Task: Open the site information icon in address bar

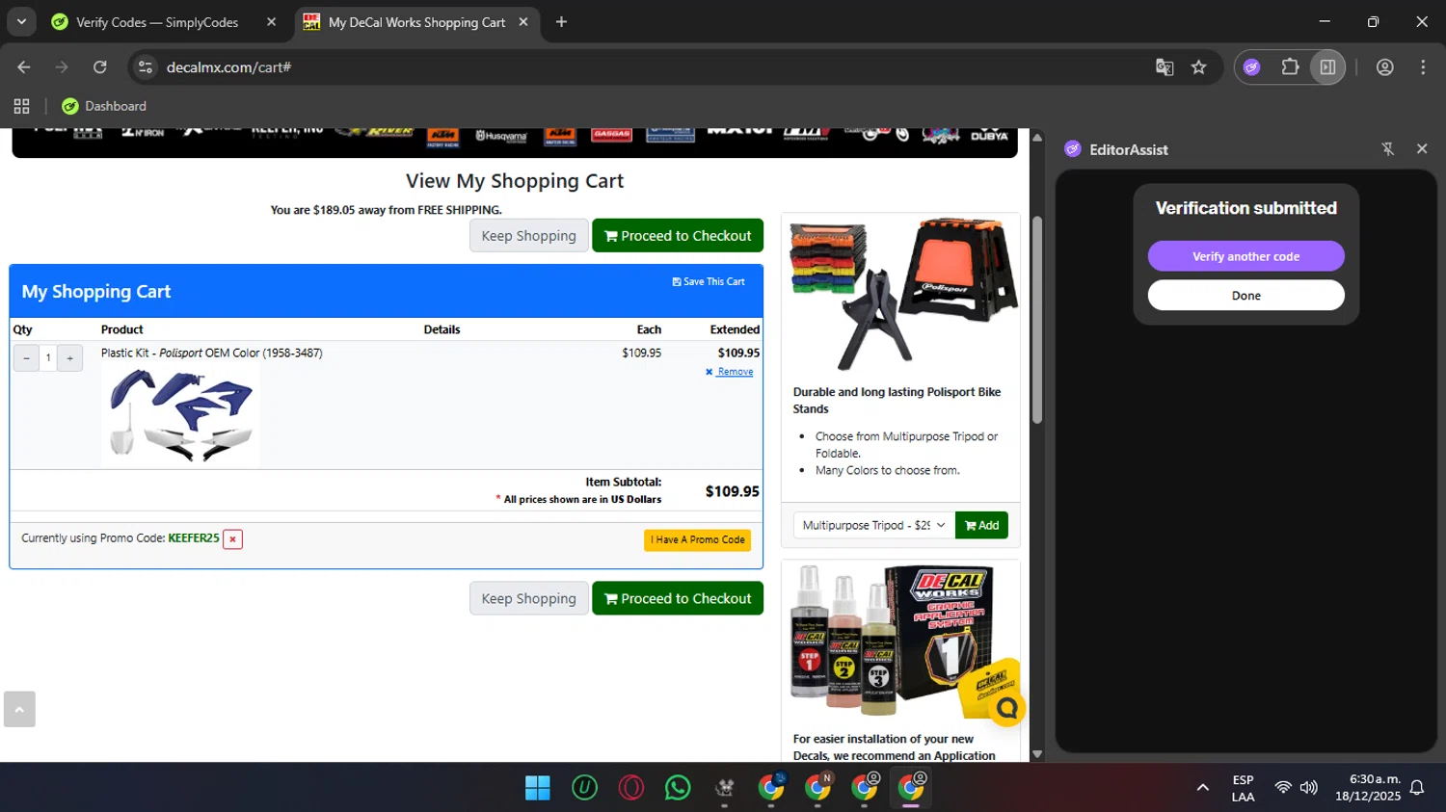Action: [x=146, y=67]
